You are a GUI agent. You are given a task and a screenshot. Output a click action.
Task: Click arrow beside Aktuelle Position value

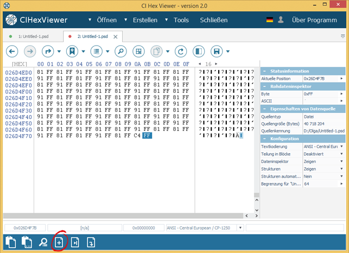pyautogui.click(x=341, y=78)
